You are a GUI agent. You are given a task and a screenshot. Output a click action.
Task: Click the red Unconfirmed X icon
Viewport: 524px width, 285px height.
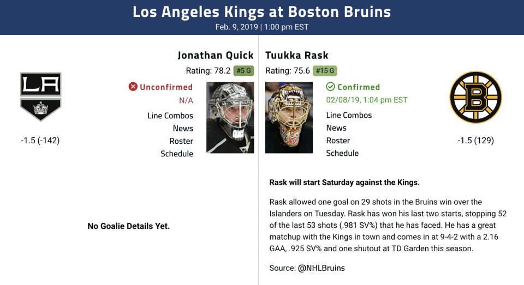133,87
